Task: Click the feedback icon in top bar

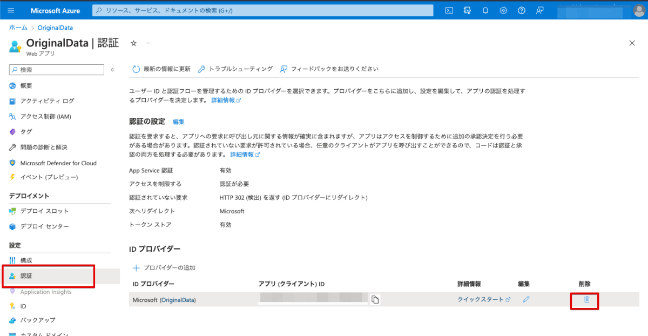Action: pyautogui.click(x=539, y=11)
